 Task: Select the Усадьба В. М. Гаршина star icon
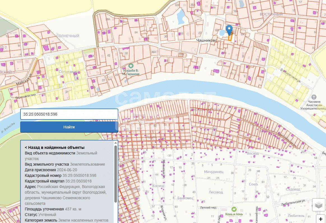click(131, 66)
